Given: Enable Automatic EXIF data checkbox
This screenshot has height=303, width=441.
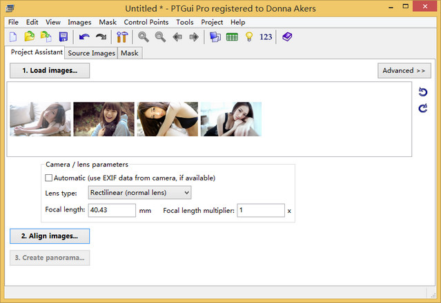Looking at the screenshot, I should [x=49, y=178].
